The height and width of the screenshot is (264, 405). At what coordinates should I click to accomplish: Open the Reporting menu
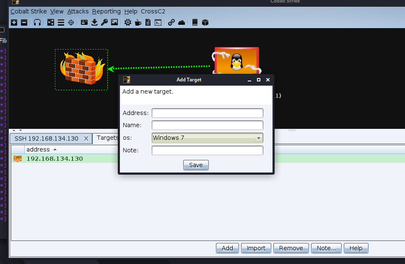tap(106, 11)
